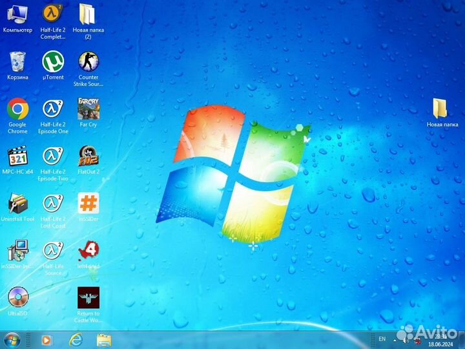Select the MPC-HC x64 player icon
Viewport: 465px width, 349px height.
[x=17, y=156]
